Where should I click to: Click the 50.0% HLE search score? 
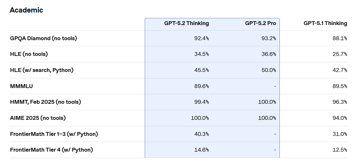(268, 70)
